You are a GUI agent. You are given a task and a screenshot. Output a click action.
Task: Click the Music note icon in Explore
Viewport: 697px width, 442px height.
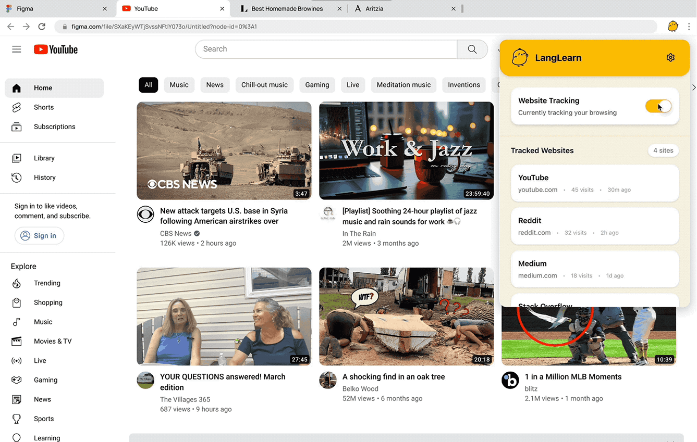point(17,322)
